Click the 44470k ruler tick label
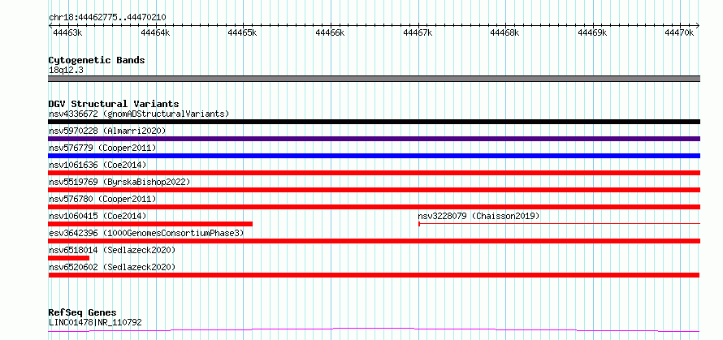This screenshot has height=340, width=723. [x=679, y=32]
